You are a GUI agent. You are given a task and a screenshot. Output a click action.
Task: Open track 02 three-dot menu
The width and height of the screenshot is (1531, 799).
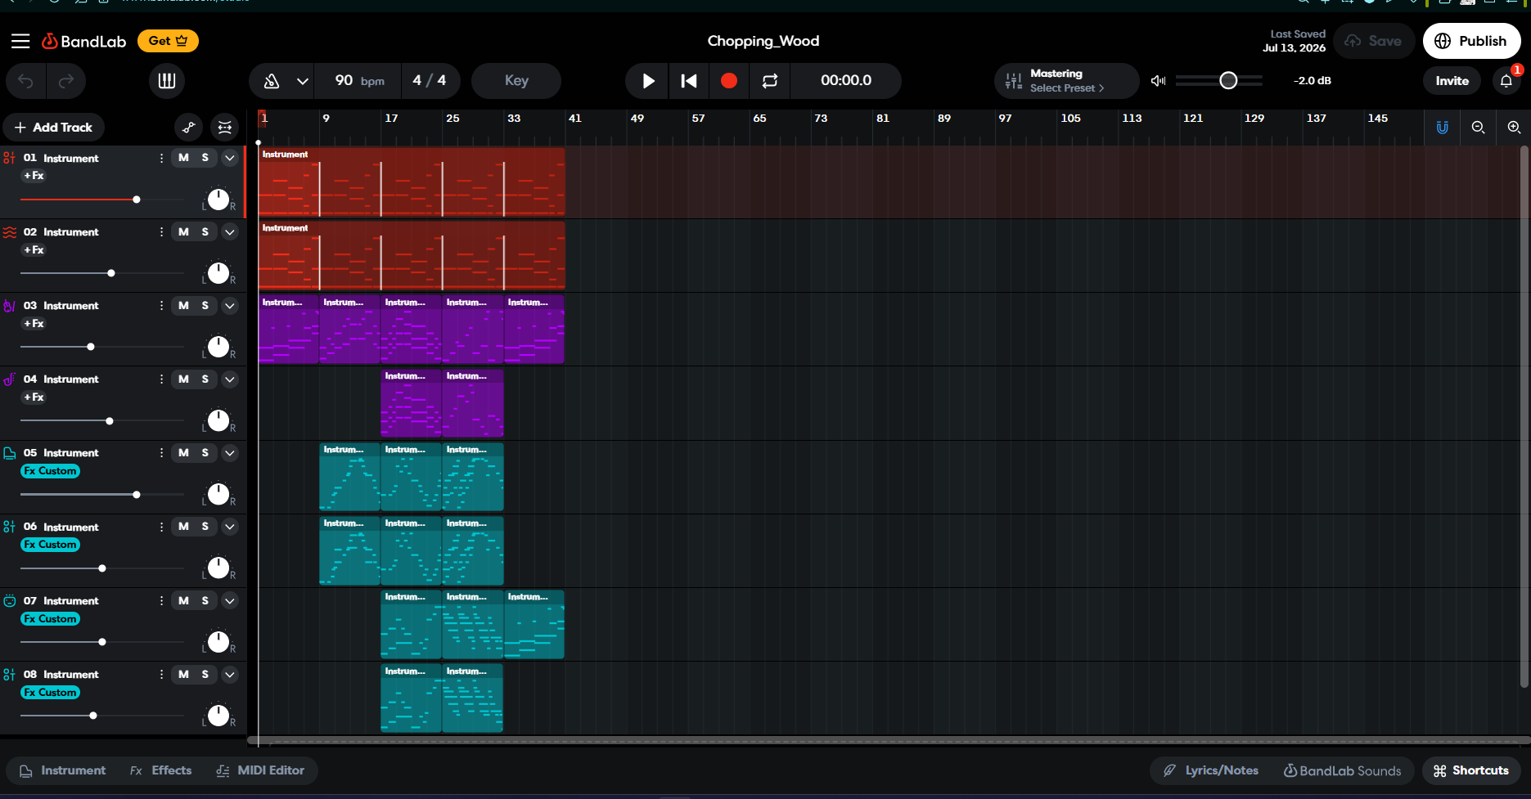click(x=161, y=231)
